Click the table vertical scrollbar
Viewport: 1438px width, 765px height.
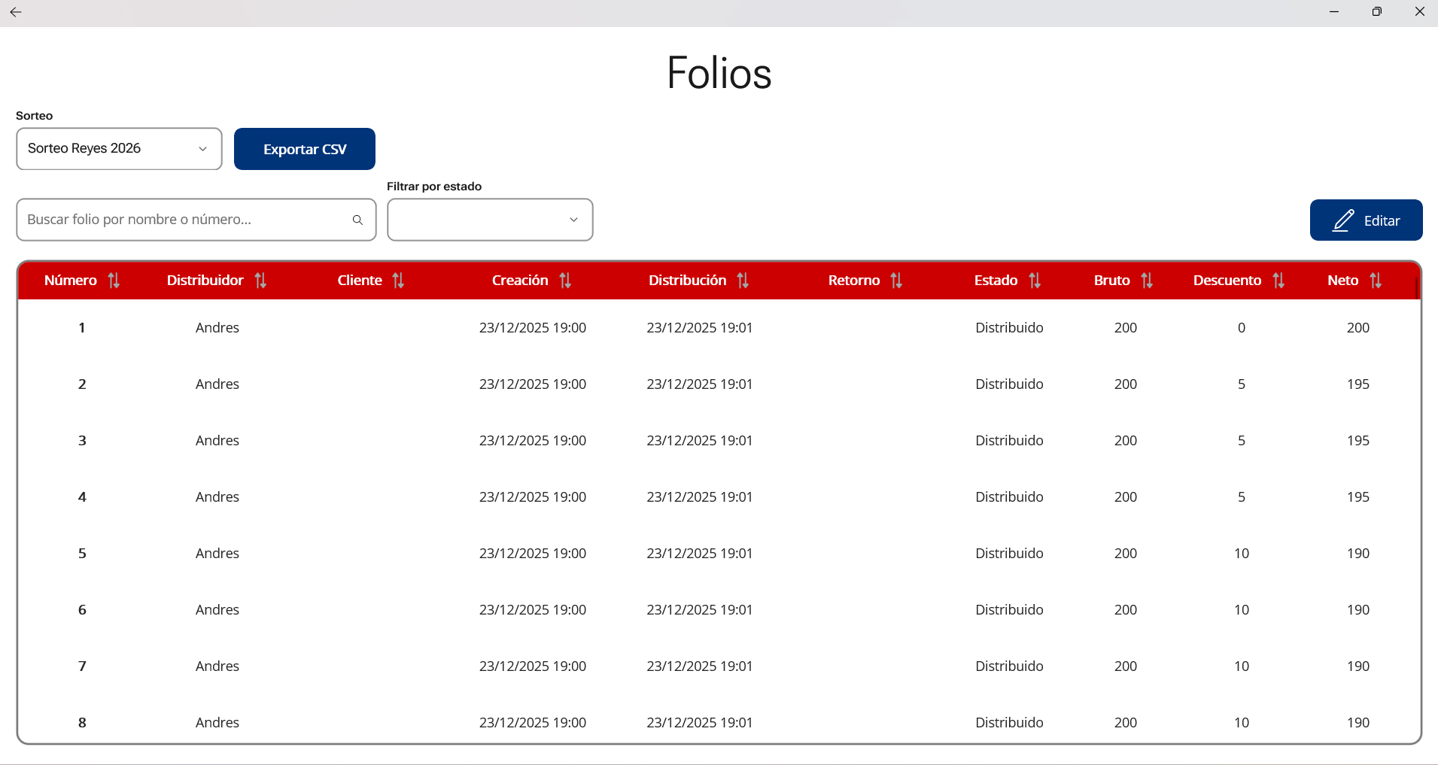[1417, 287]
